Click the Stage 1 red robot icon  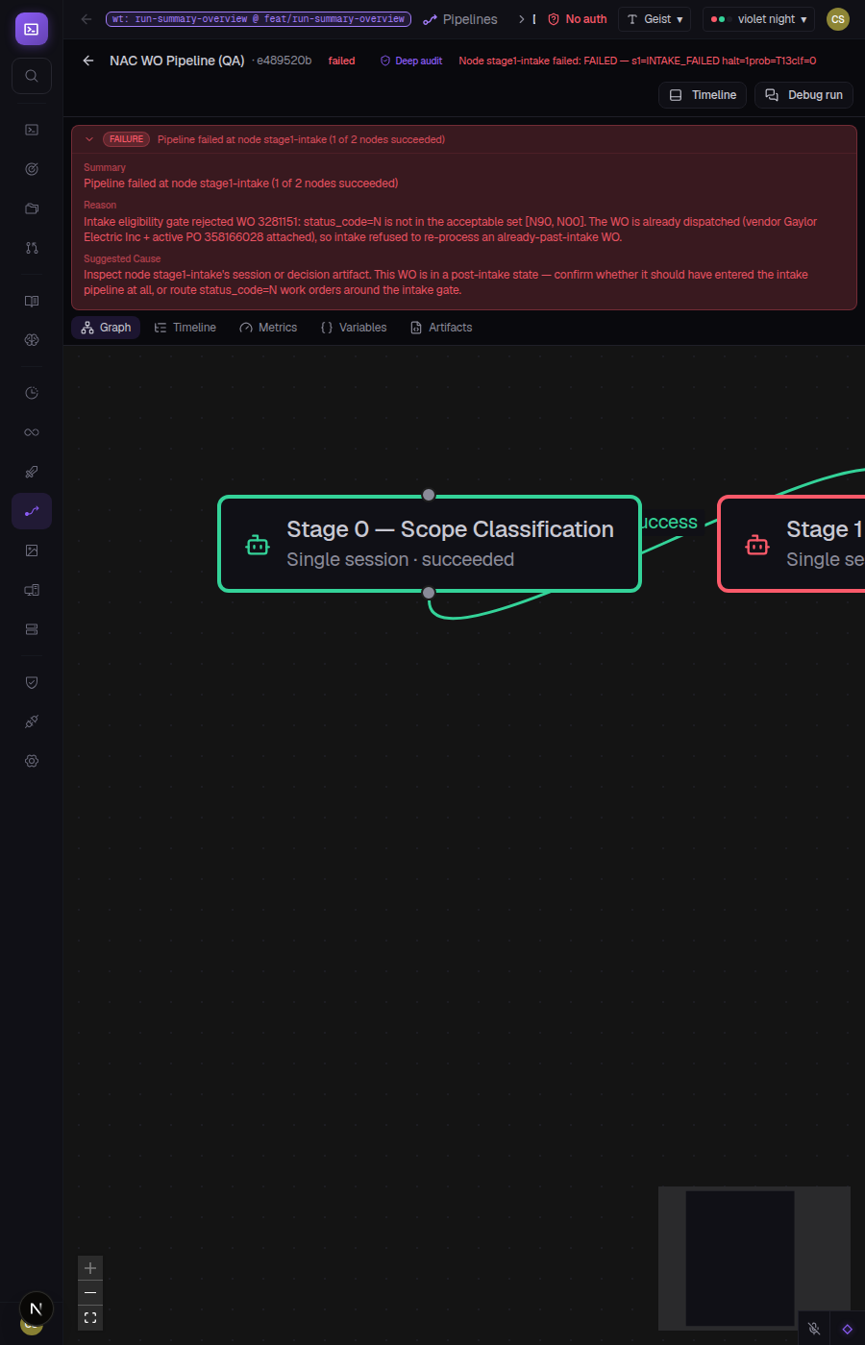(757, 545)
